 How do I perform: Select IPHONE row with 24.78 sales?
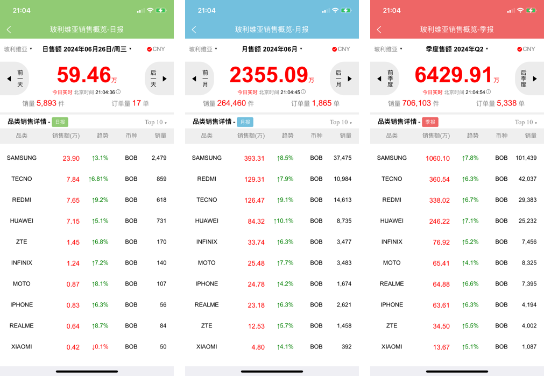point(272,284)
